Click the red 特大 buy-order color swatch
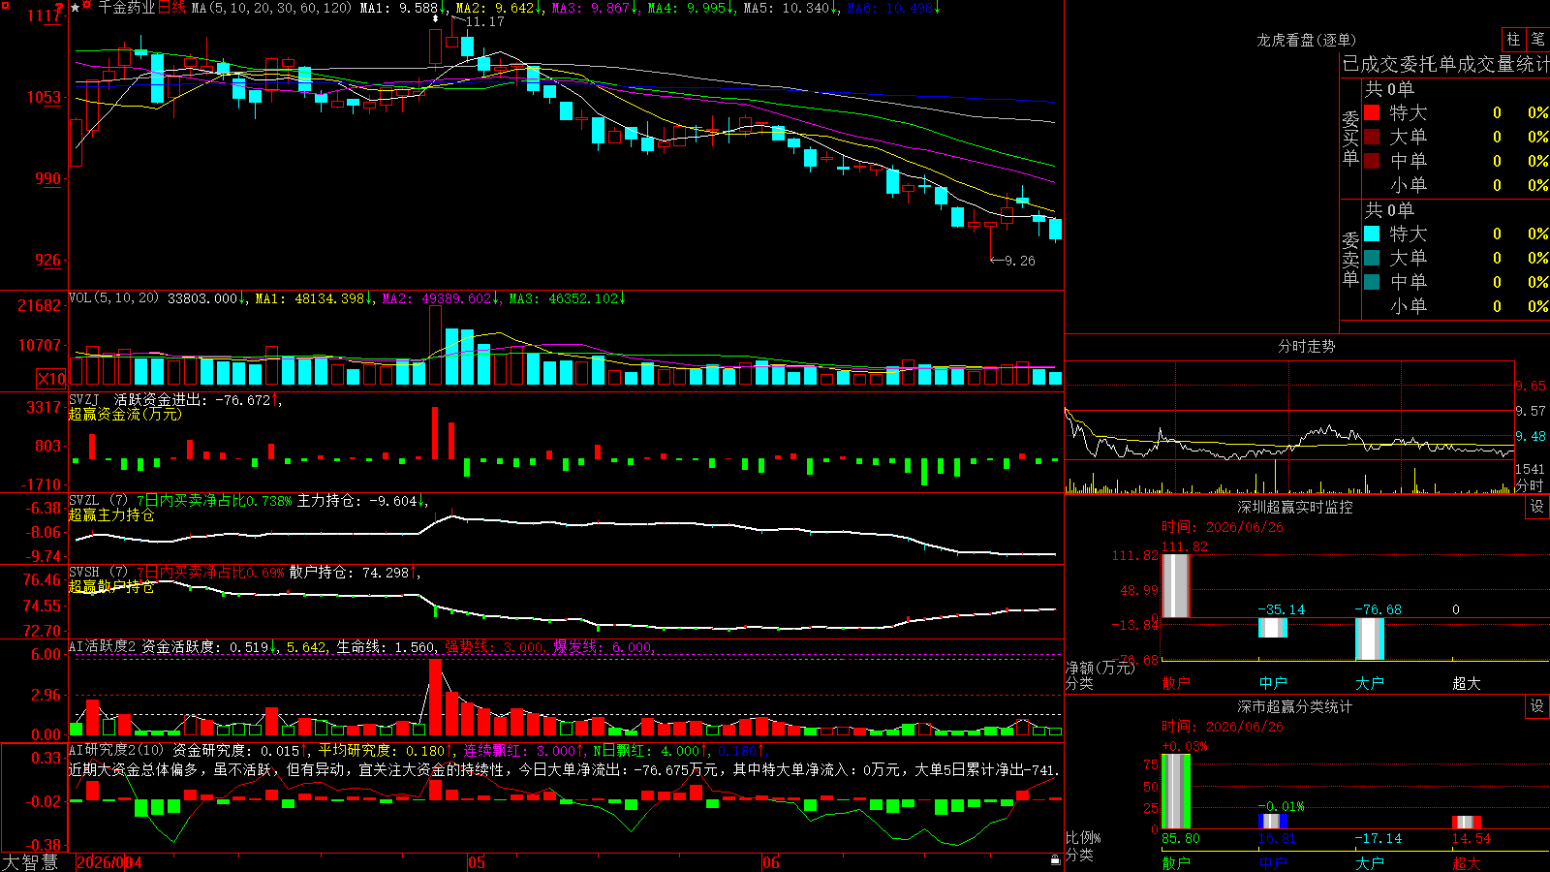 (x=1372, y=112)
